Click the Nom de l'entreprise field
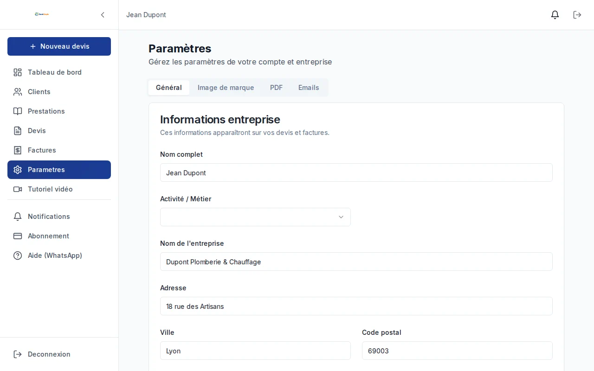Viewport: 594px width, 371px height. click(x=356, y=262)
